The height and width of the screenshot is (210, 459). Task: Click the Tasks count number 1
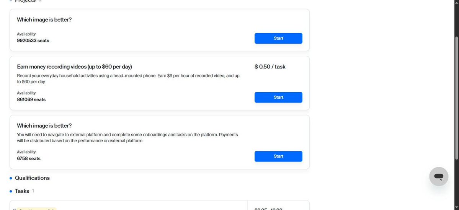click(33, 191)
